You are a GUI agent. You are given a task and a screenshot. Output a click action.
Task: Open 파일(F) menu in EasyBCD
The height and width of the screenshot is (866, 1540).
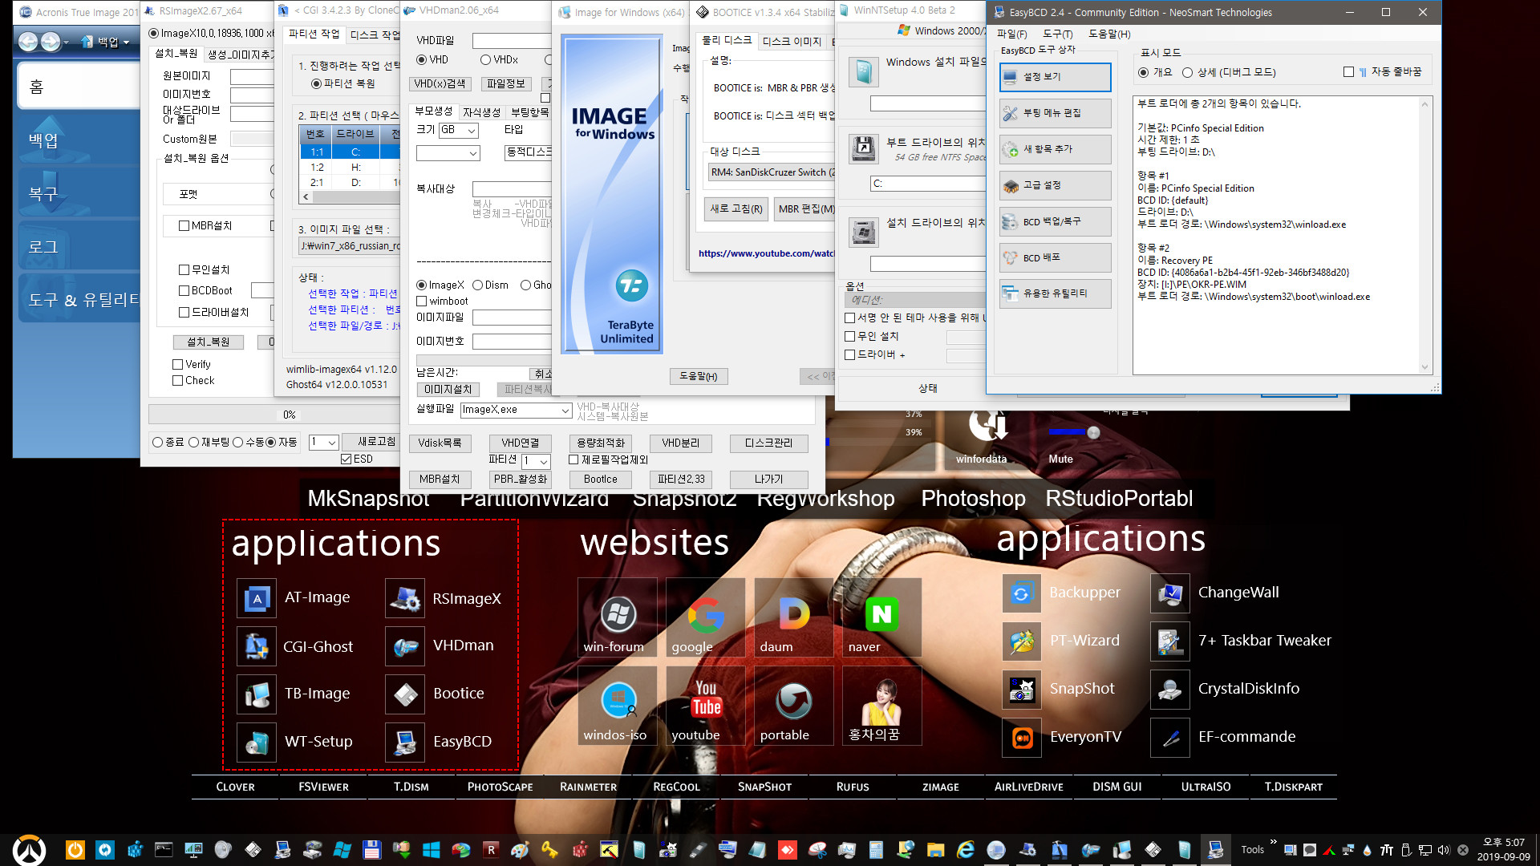[x=1011, y=34]
